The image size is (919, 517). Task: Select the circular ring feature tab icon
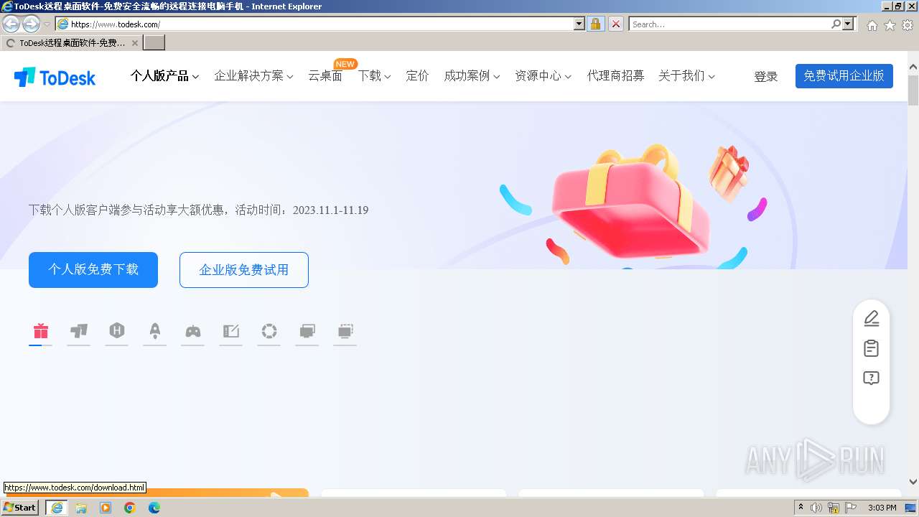[269, 331]
